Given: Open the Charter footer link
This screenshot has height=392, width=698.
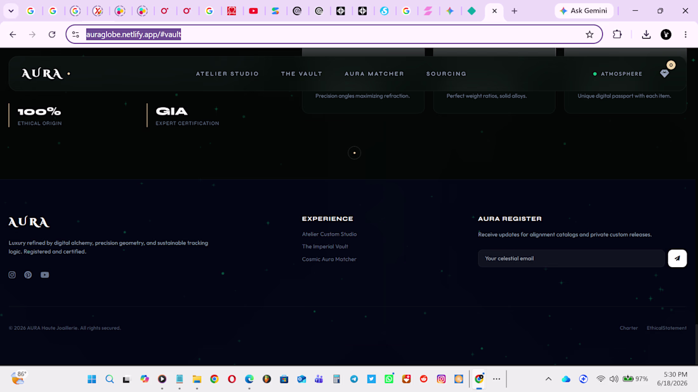Looking at the screenshot, I should [x=629, y=328].
